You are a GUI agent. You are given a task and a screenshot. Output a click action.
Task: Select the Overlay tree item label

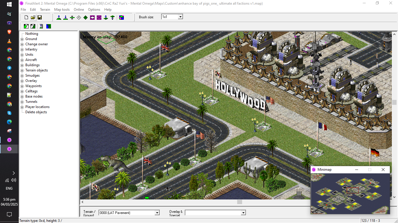pos(31,81)
